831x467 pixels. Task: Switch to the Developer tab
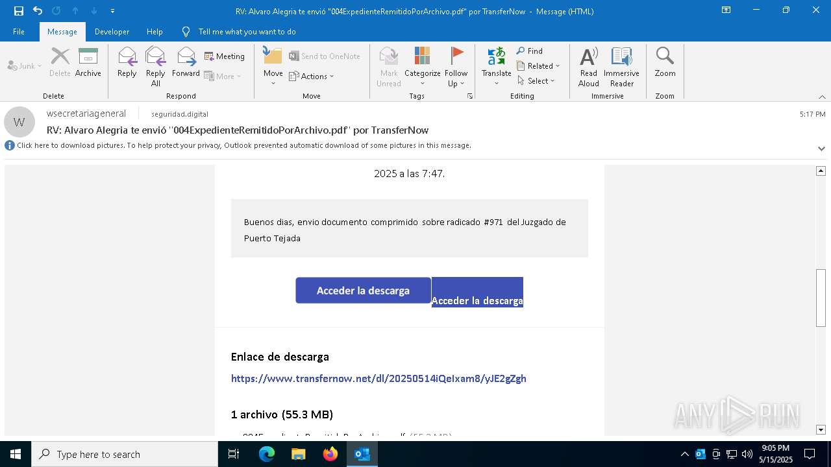point(112,31)
